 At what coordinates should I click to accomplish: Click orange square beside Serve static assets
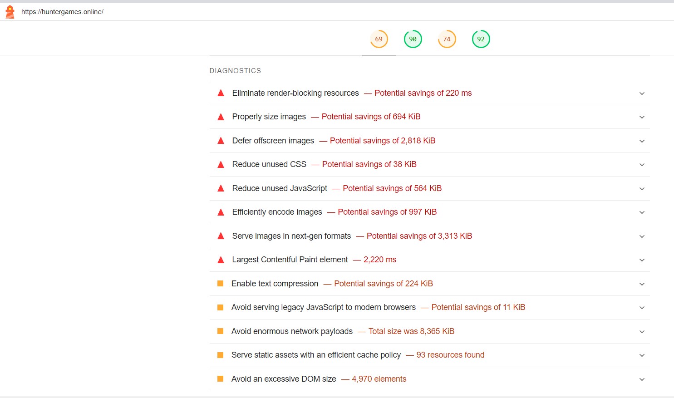tap(221, 355)
